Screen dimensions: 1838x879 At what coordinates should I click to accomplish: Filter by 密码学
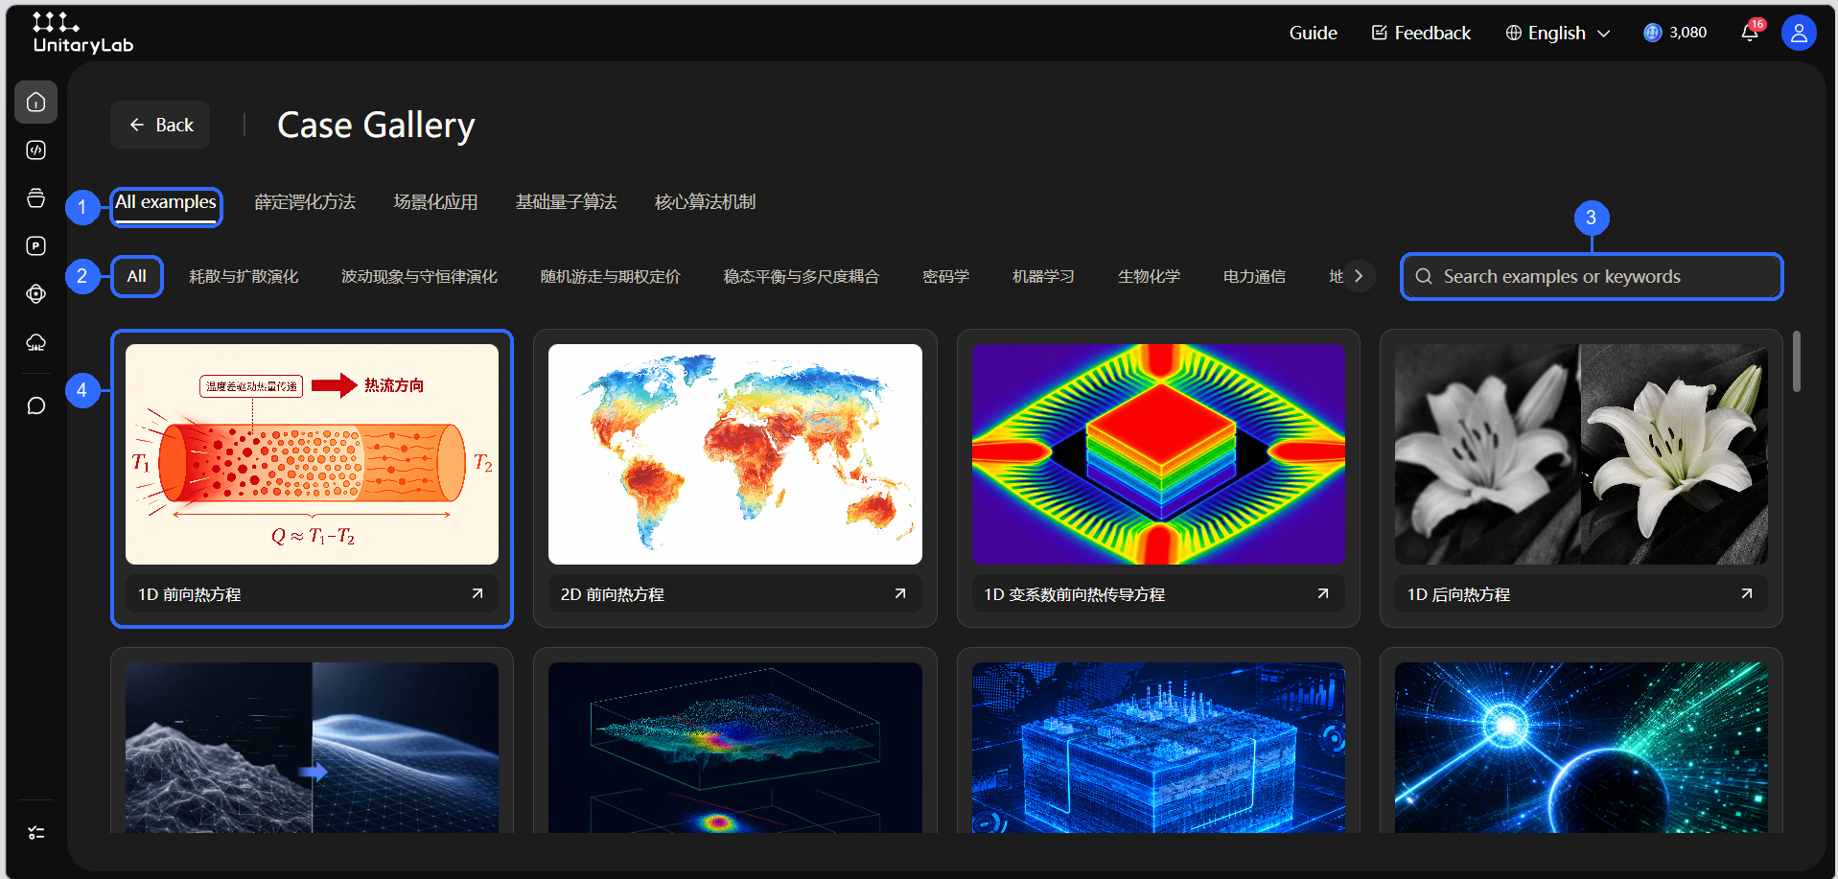point(945,277)
